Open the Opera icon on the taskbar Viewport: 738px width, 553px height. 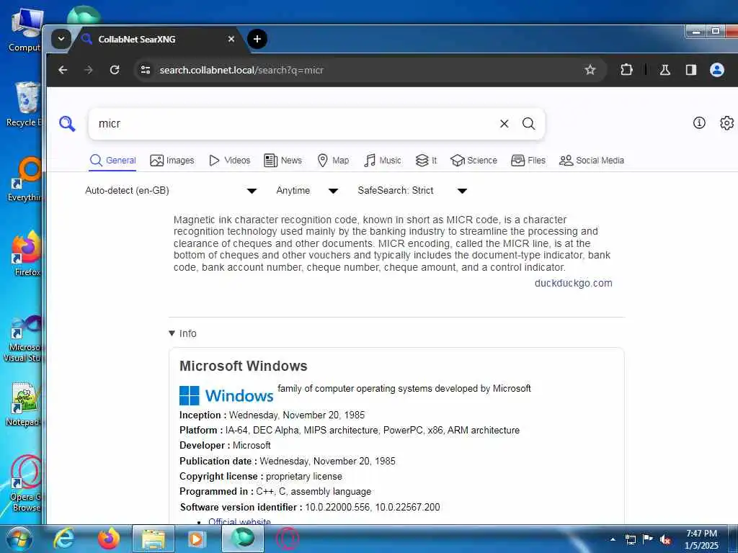pyautogui.click(x=288, y=539)
